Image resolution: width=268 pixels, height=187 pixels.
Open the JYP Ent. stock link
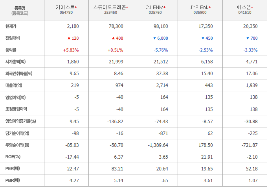199,7
